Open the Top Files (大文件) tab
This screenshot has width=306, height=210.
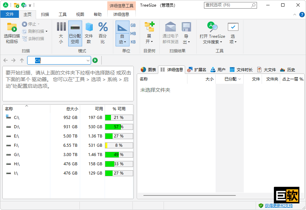coord(266,70)
